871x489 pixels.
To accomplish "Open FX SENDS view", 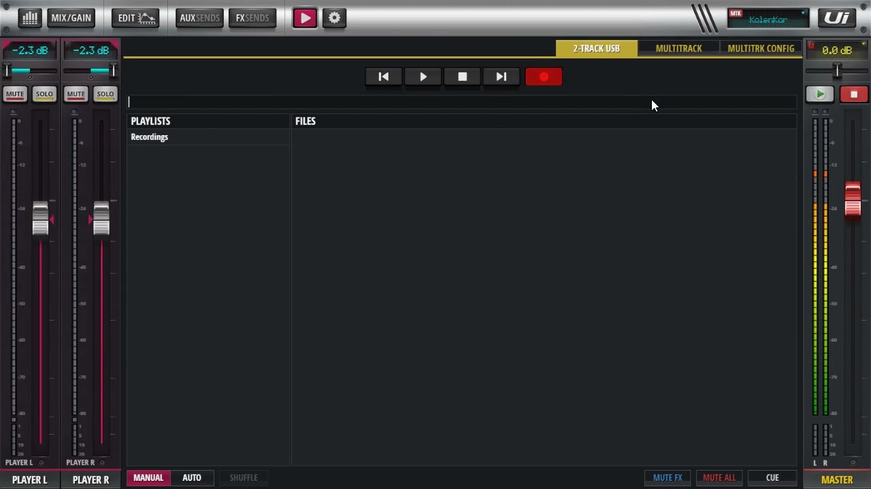I will click(252, 18).
